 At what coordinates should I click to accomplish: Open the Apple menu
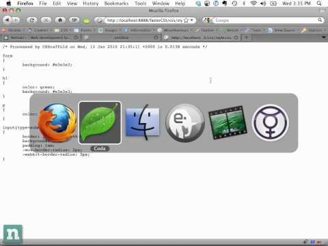click(x=8, y=3)
